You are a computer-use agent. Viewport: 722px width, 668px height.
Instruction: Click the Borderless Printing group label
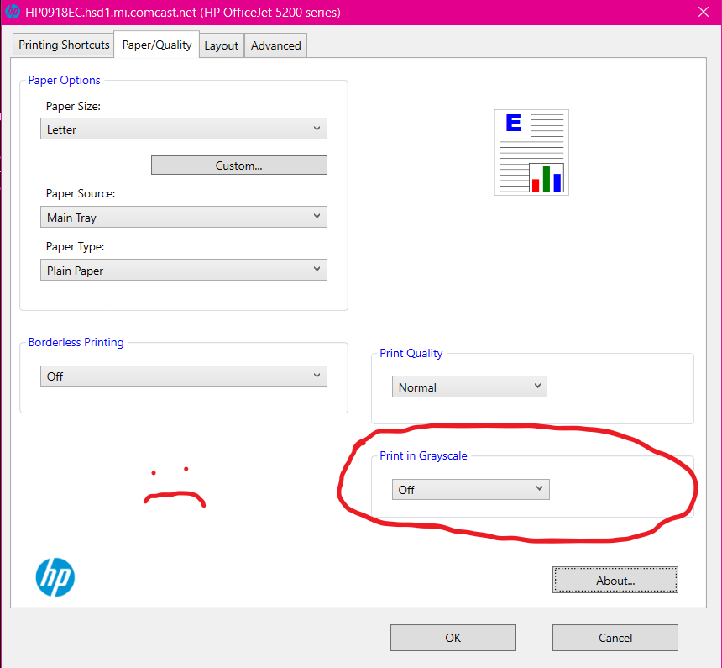pyautogui.click(x=76, y=342)
